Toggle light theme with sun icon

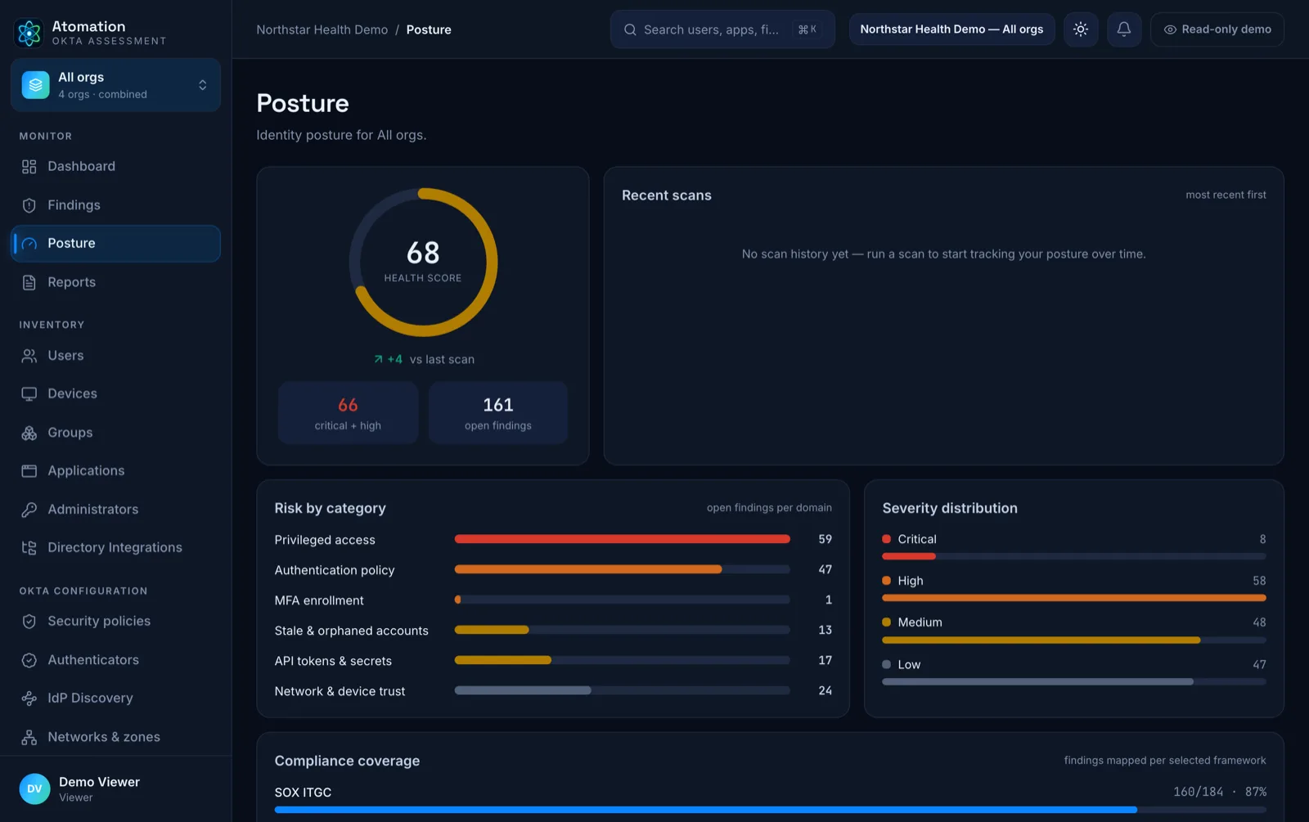[x=1081, y=29]
